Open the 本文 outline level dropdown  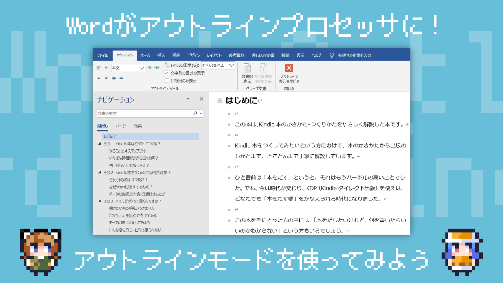pos(141,68)
